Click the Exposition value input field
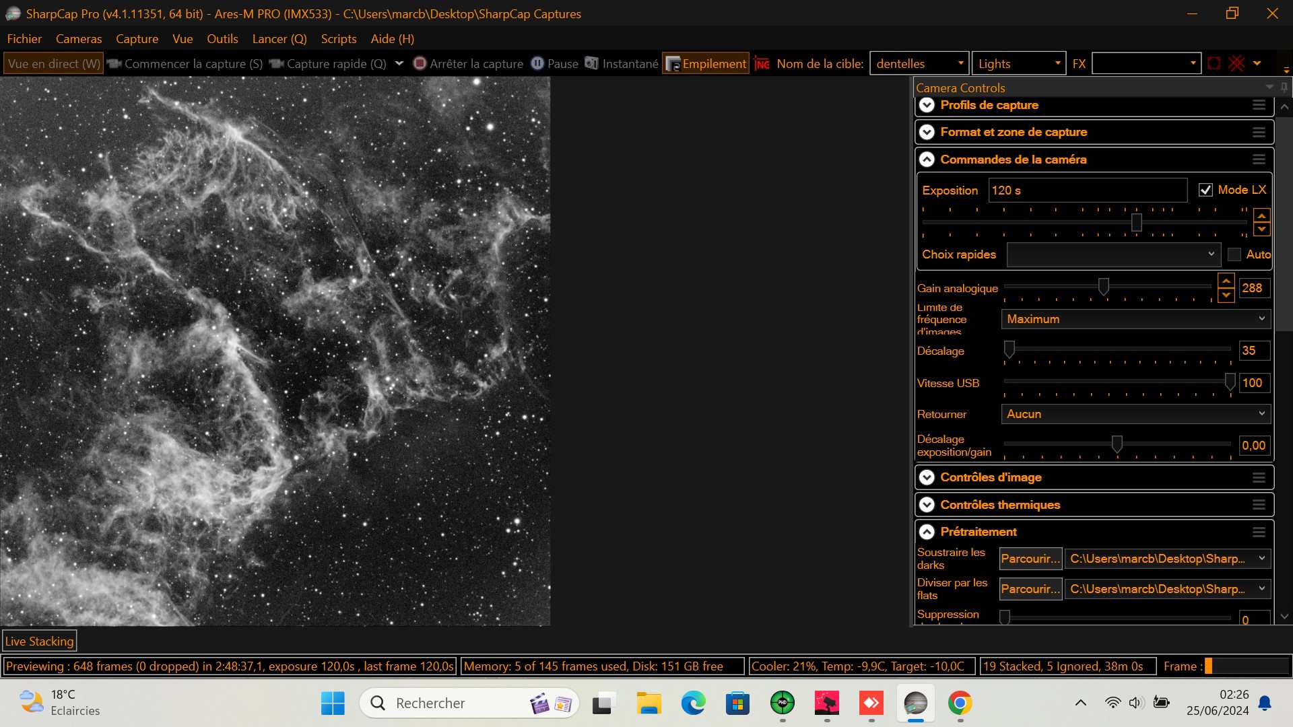This screenshot has height=727, width=1293. point(1087,191)
